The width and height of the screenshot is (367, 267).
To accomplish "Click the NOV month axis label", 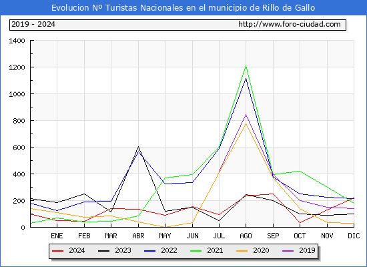I will [327, 236].
